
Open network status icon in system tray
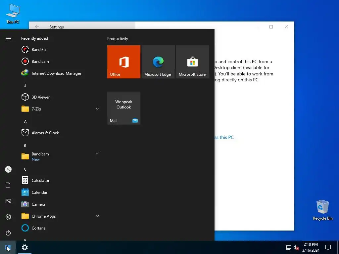[288, 247]
